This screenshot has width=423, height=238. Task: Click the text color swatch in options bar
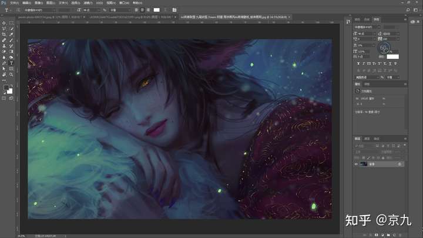pos(156,10)
